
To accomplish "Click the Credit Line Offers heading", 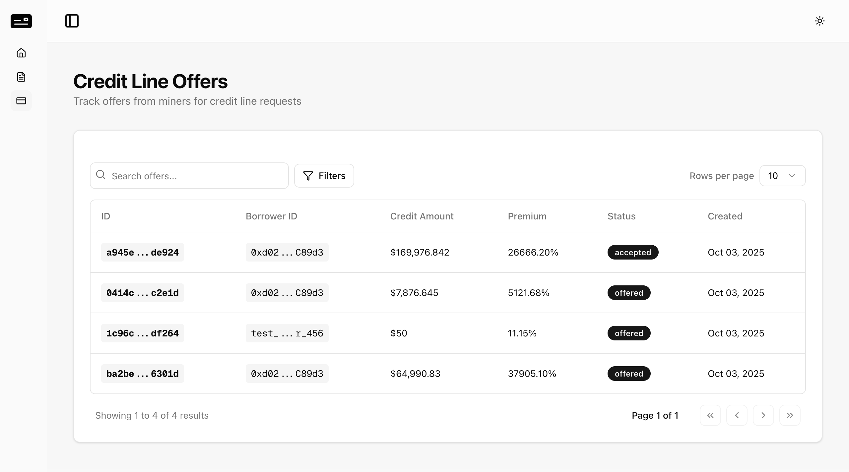I will [x=150, y=81].
